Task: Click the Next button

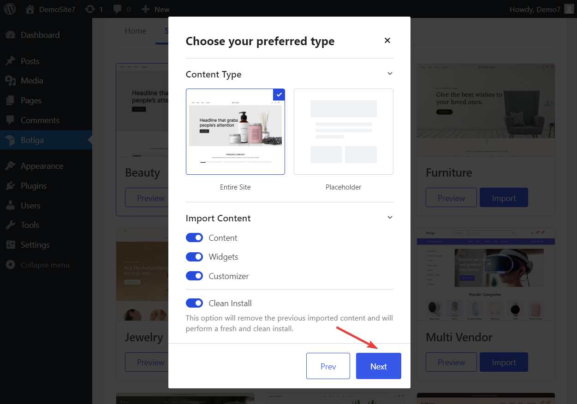Action: point(379,366)
